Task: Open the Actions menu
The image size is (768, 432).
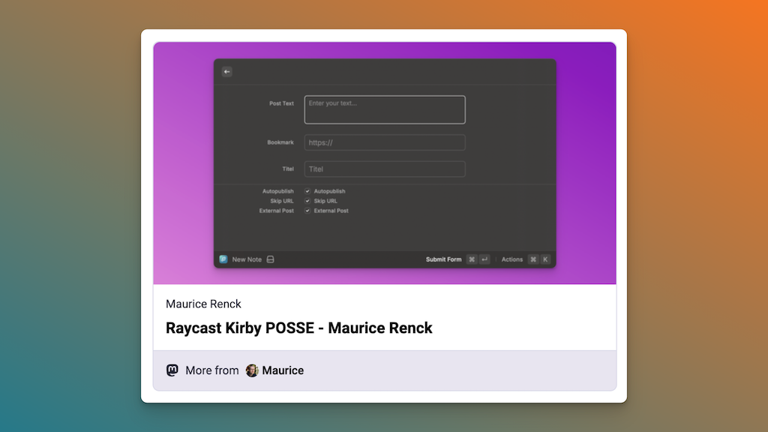Action: click(512, 259)
